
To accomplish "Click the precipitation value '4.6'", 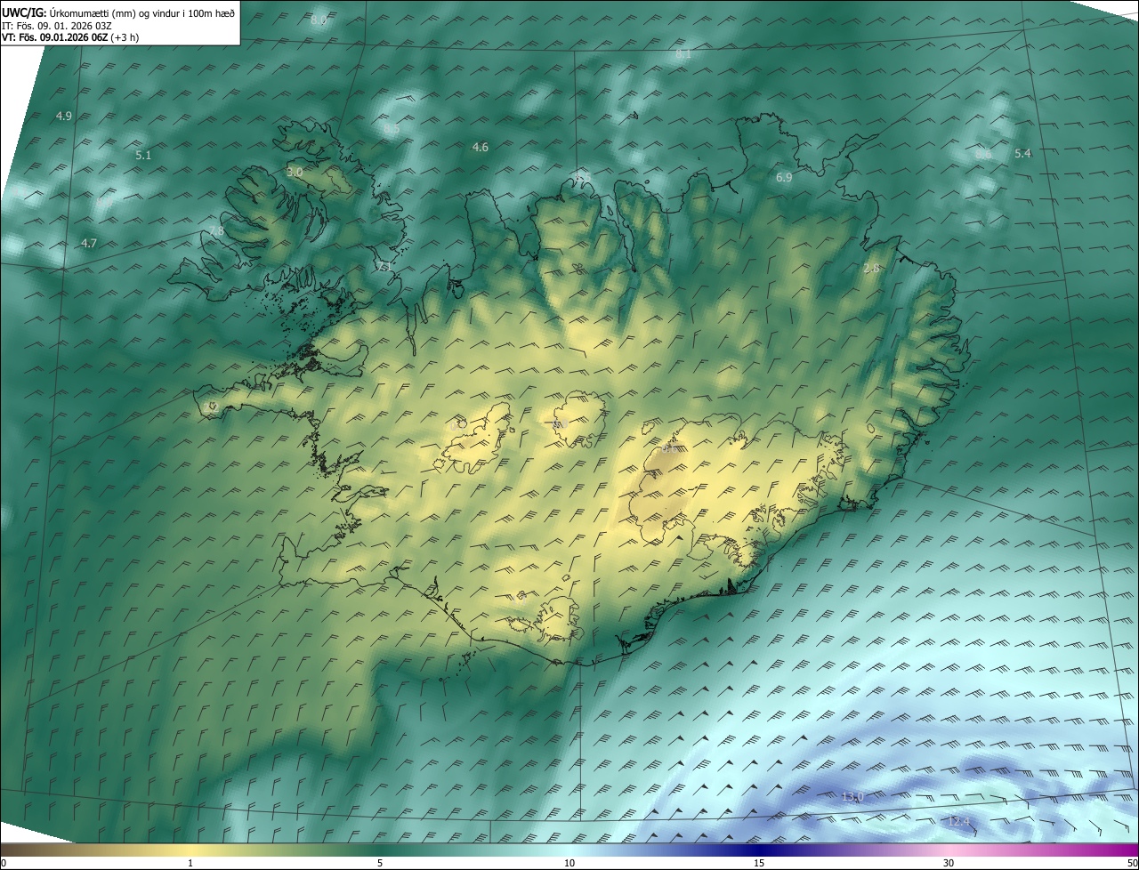I will 481,147.
